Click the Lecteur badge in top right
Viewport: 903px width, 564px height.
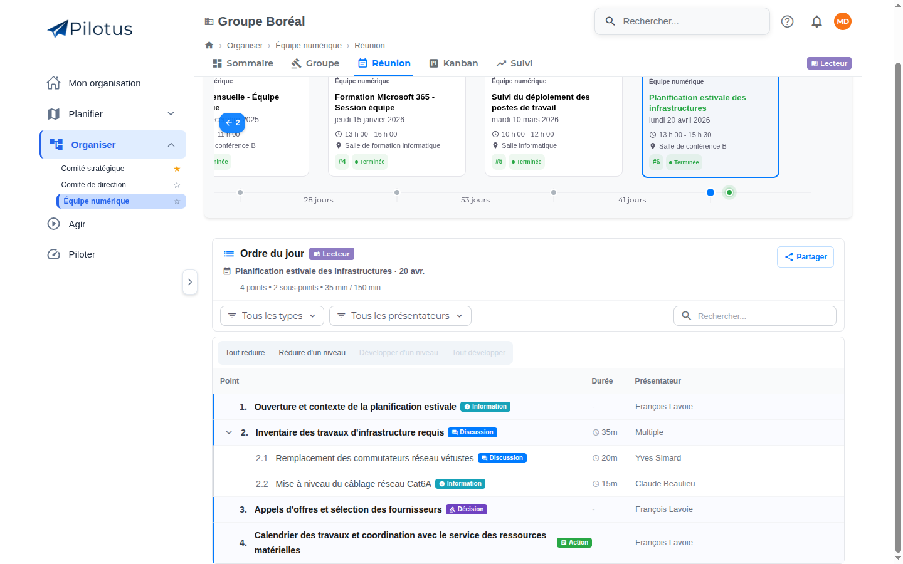[x=829, y=63]
